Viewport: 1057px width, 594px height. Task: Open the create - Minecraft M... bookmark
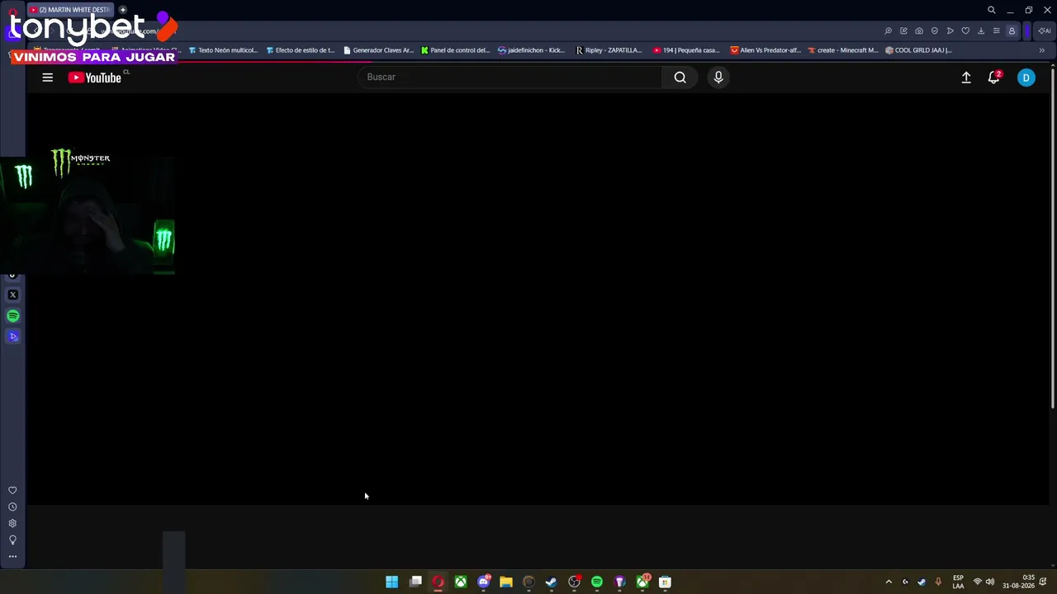coord(843,50)
